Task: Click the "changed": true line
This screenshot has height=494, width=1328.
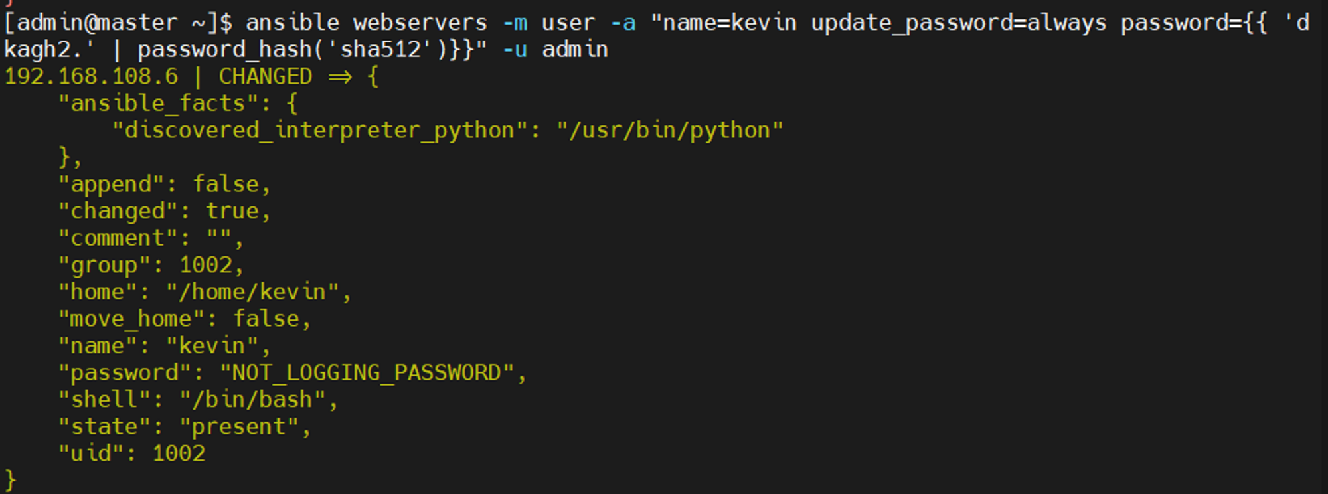Action: 165,212
